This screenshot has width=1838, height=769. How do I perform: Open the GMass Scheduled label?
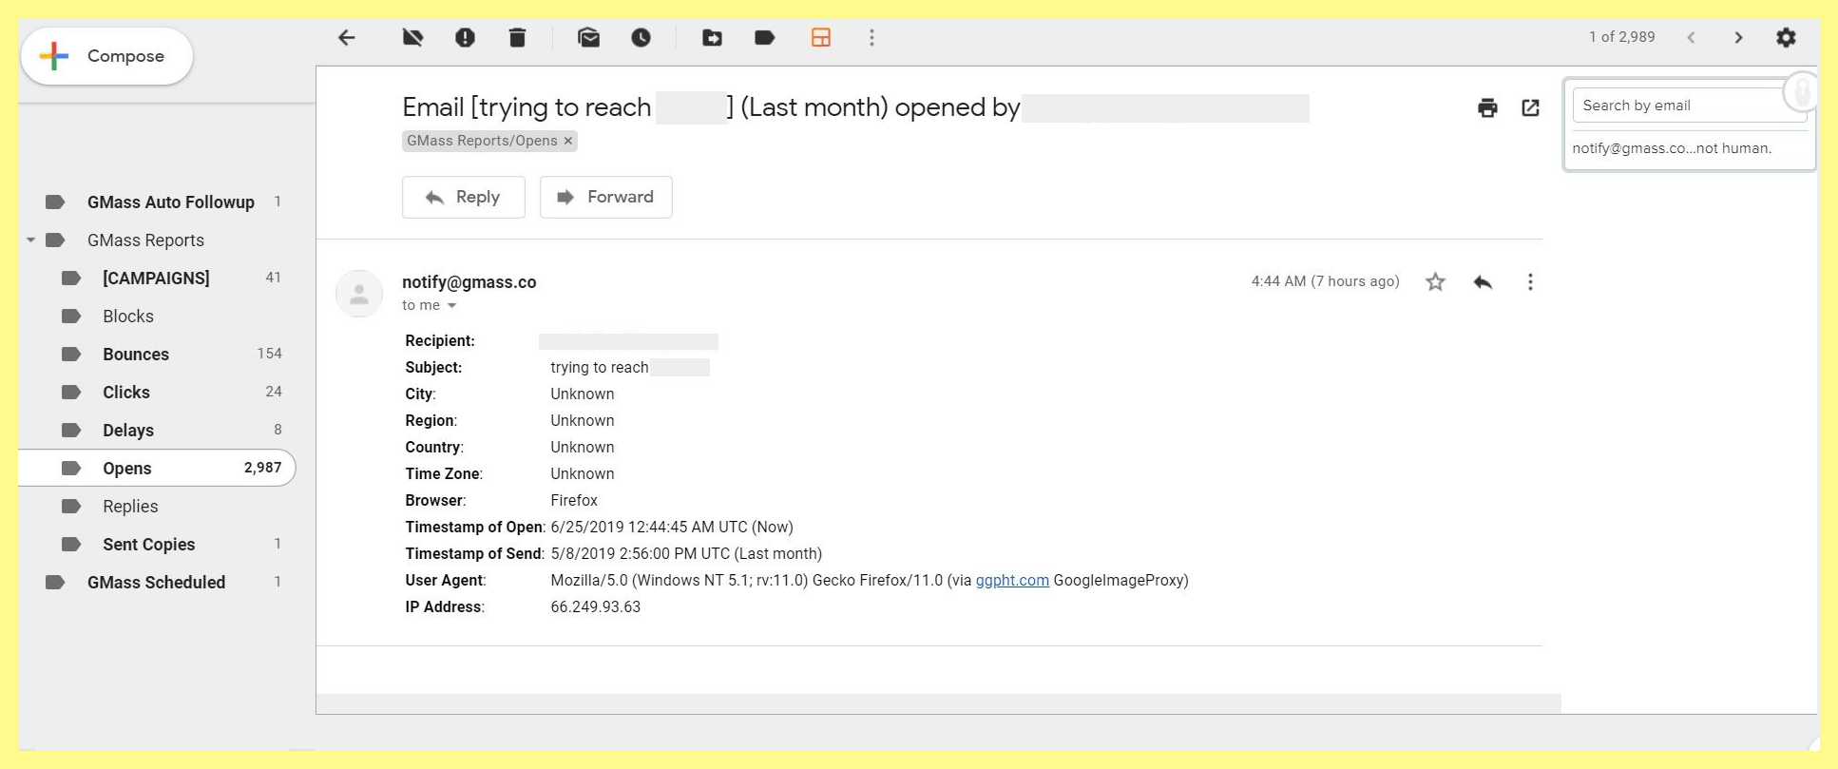pos(158,582)
